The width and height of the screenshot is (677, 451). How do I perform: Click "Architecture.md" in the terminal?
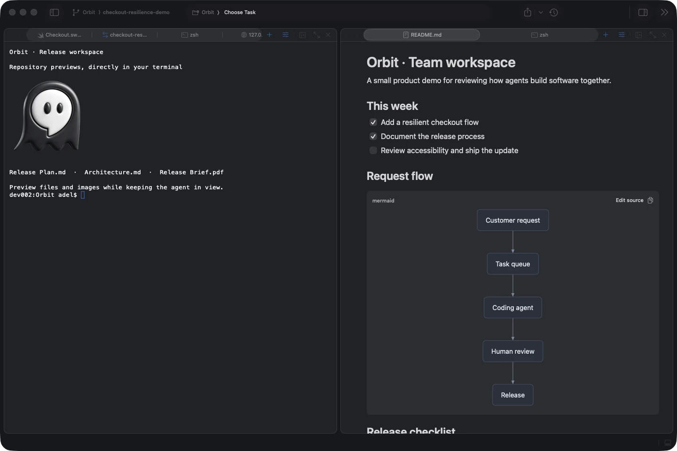(113, 172)
